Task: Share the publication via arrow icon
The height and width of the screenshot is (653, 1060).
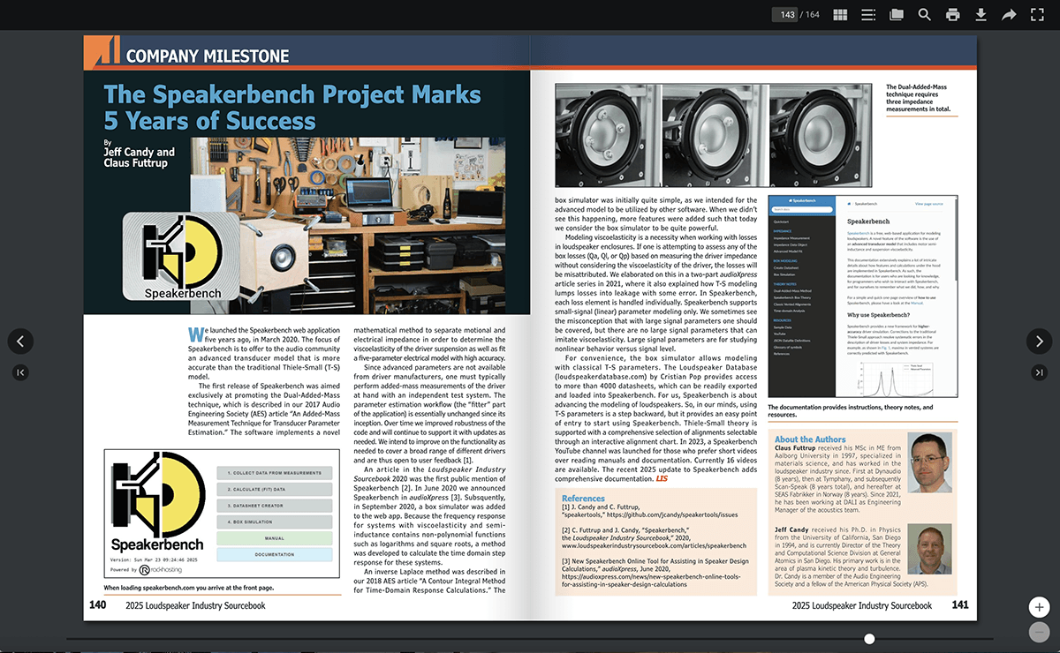Action: tap(1009, 15)
